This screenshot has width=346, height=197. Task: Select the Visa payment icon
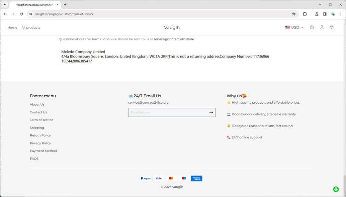tap(158, 178)
